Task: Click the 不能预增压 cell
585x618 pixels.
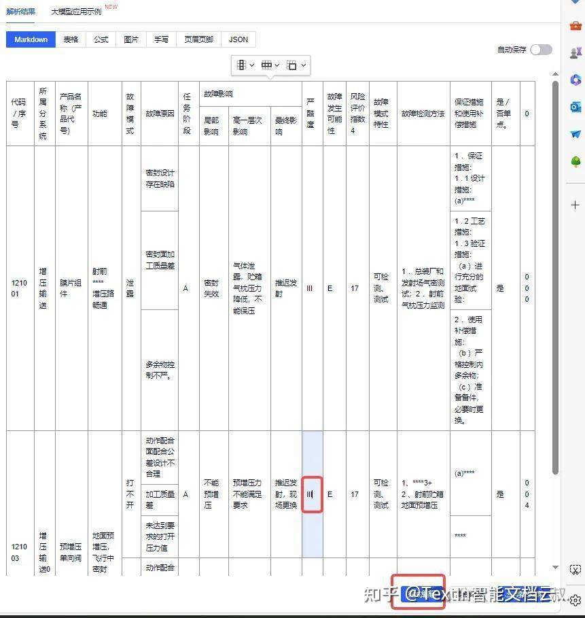Action: [214, 494]
